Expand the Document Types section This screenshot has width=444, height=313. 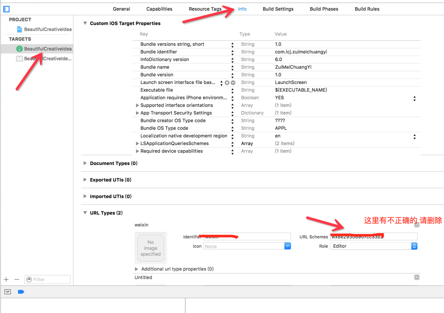[x=85, y=163]
